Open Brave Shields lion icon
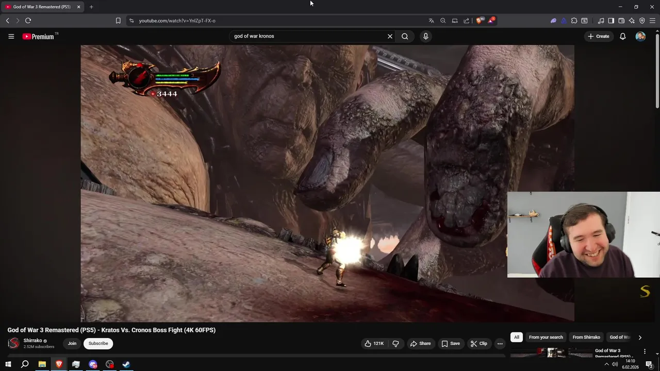This screenshot has height=371, width=660. tap(480, 21)
